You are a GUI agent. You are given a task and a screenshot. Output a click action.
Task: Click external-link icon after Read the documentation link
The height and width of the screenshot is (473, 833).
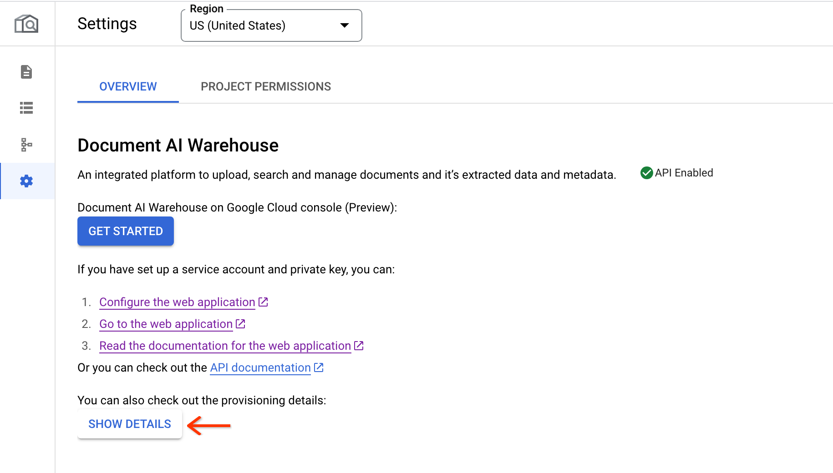pos(359,346)
